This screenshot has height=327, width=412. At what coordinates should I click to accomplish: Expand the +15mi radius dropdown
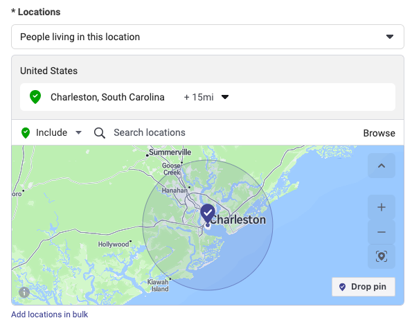[206, 97]
